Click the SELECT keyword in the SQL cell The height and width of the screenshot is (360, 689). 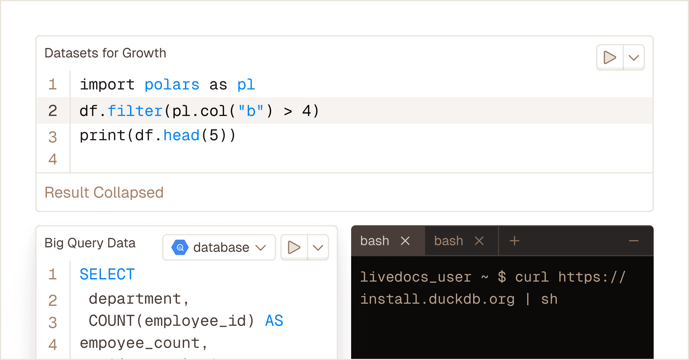[107, 274]
